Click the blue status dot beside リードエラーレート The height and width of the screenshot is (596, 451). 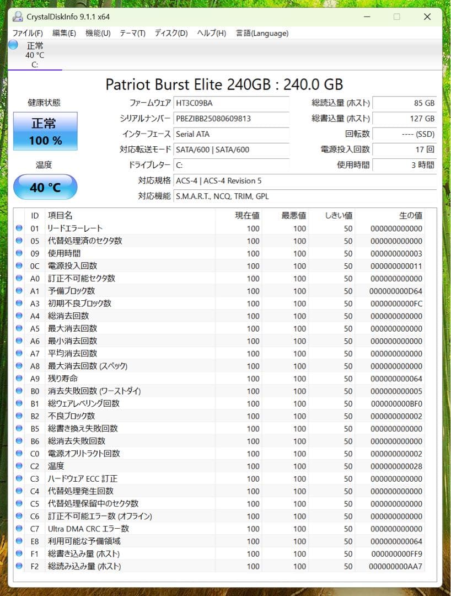[x=19, y=228]
